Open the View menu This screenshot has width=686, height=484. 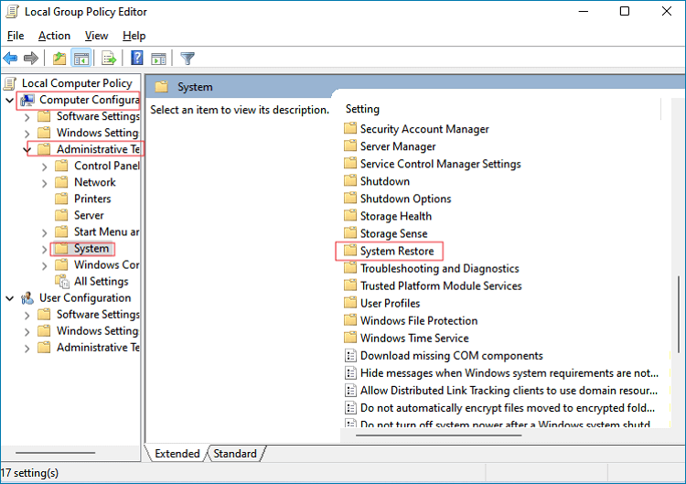(96, 36)
